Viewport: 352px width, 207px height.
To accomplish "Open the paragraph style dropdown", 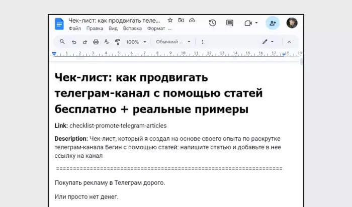I will (x=173, y=42).
